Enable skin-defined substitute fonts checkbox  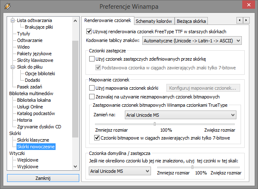coord(92,59)
